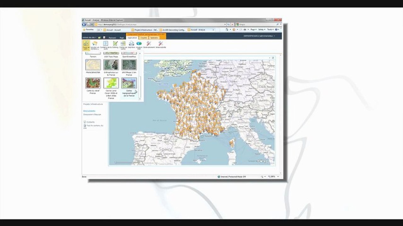
Task: Click the IE Home icon
Action: pyautogui.click(x=227, y=30)
